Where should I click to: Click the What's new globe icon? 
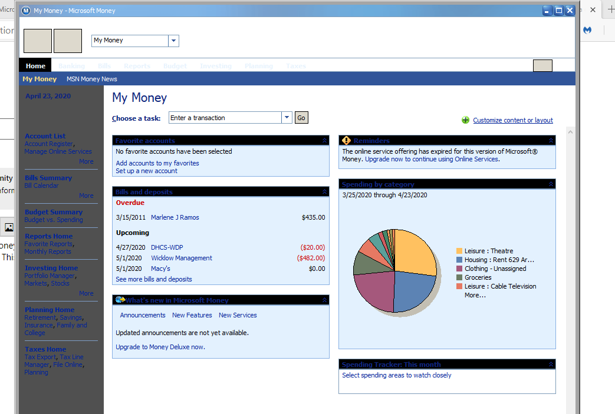[x=120, y=300]
